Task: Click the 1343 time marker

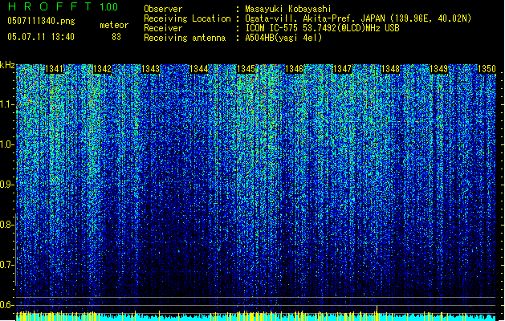Action: [x=150, y=69]
